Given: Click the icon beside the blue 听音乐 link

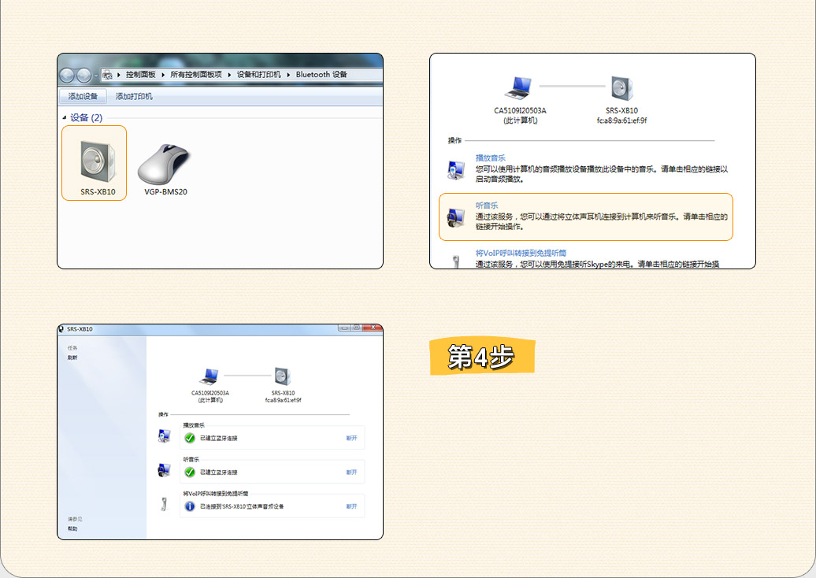Looking at the screenshot, I should pos(455,217).
